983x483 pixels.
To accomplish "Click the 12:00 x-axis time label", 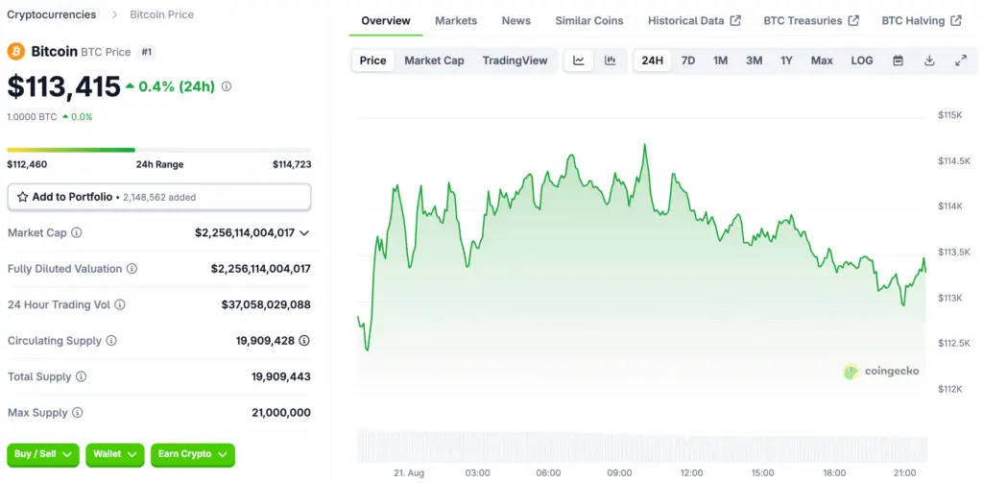I will pos(691,473).
